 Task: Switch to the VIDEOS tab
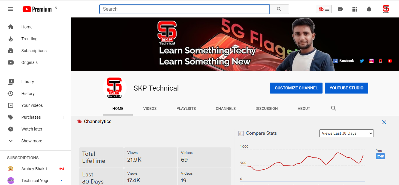point(150,109)
